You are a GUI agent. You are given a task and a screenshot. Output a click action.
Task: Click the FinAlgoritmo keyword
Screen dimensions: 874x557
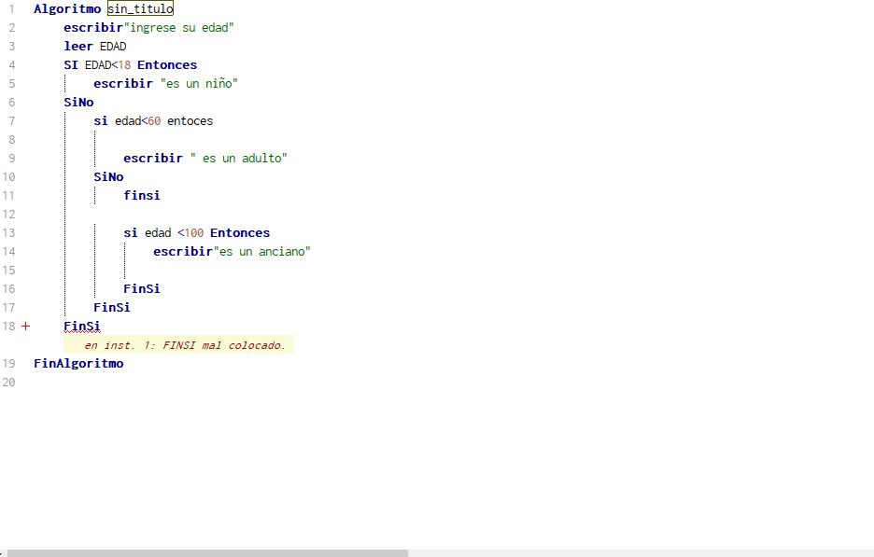pyautogui.click(x=78, y=364)
